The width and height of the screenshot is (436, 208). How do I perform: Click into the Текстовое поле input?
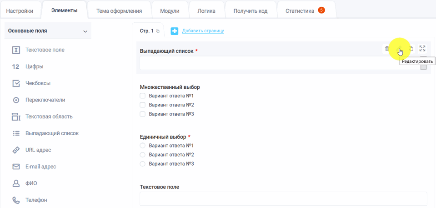coord(283,198)
